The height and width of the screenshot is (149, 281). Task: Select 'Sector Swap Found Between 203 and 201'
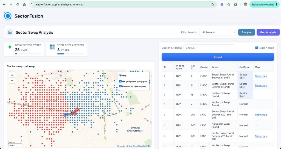click(x=223, y=136)
